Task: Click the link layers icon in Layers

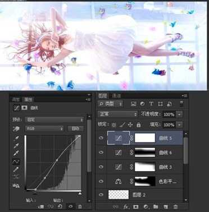Action: click(x=116, y=207)
